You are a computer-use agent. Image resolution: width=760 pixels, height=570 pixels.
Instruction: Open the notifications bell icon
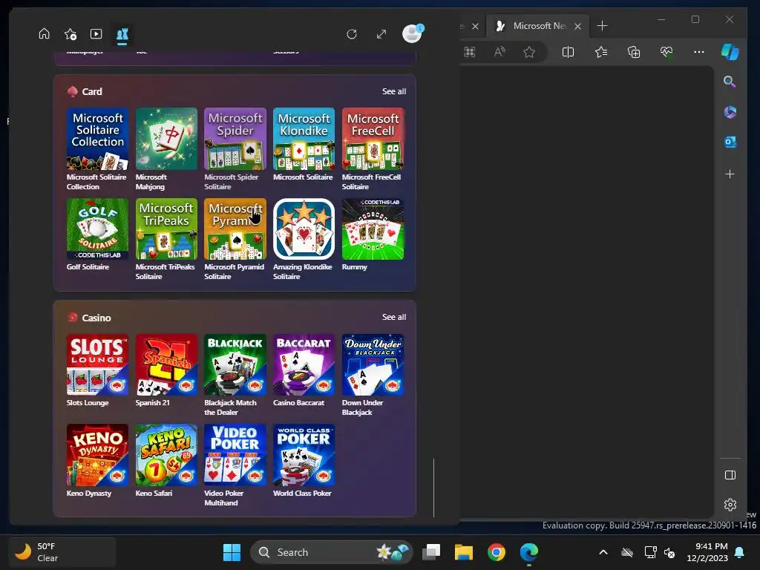pos(740,552)
